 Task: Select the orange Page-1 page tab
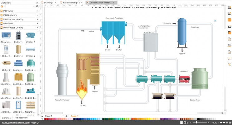(75, 116)
